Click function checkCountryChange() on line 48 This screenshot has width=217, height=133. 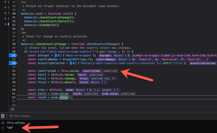(x=96, y=44)
